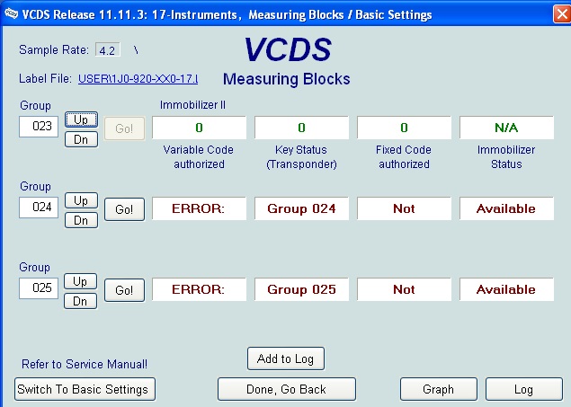Click the Key Status (Transponder) value 0
Screen dimensions: 571x407
coord(301,128)
